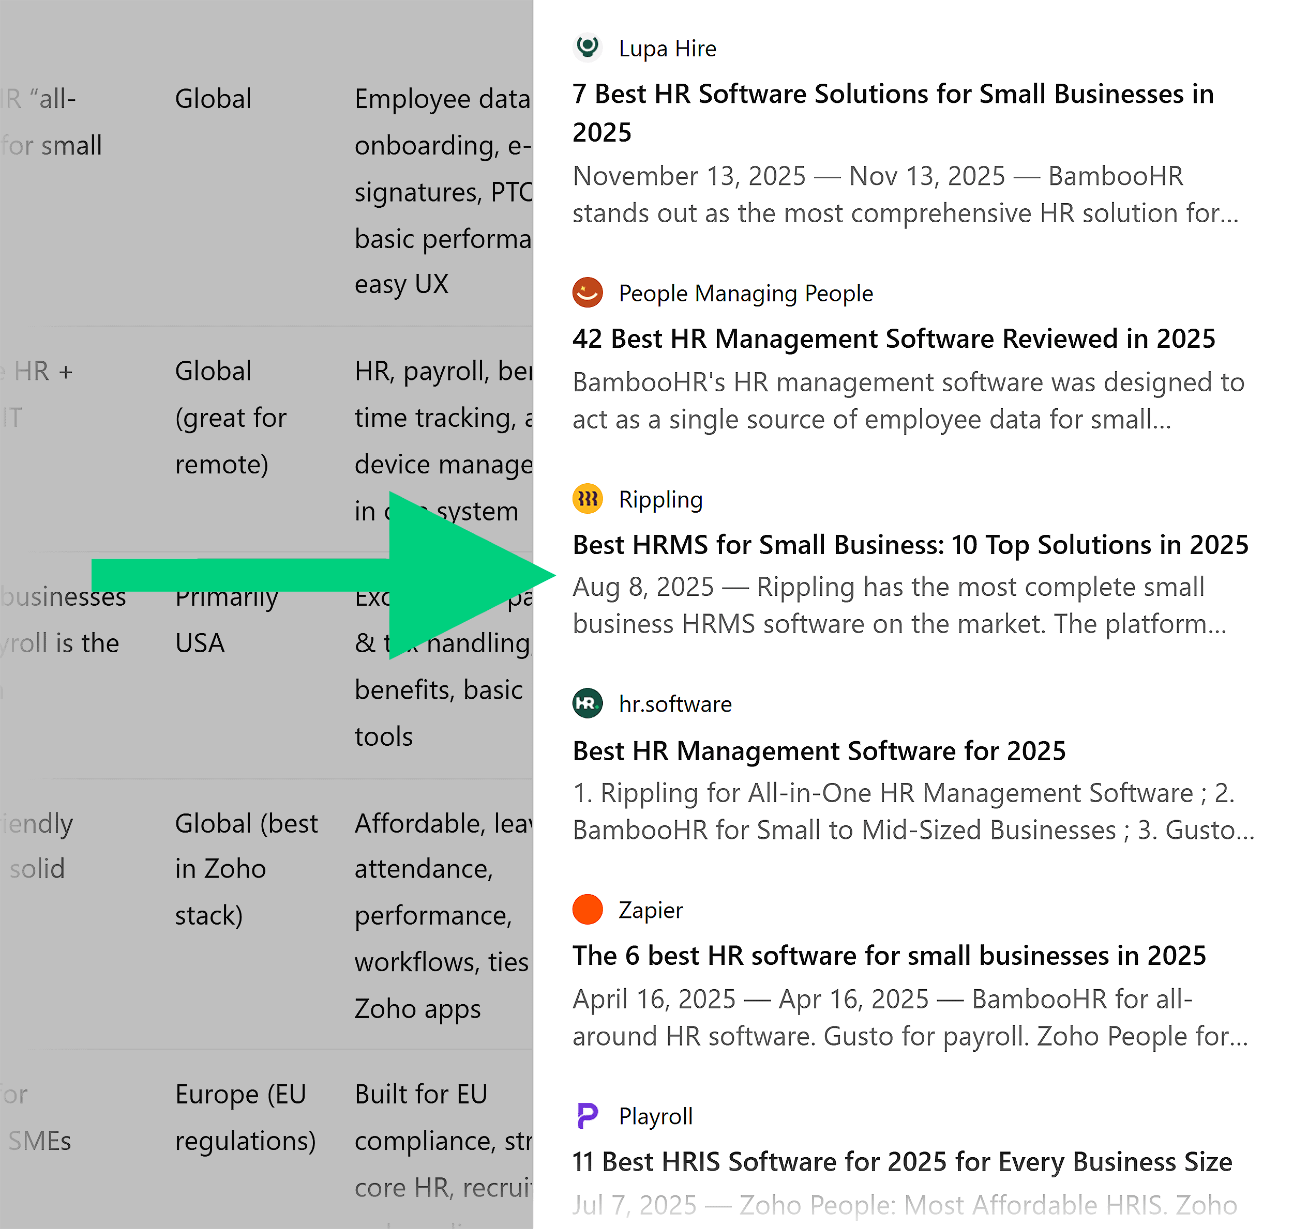Click the Rippling source name label
This screenshot has width=1293, height=1229.
point(660,499)
